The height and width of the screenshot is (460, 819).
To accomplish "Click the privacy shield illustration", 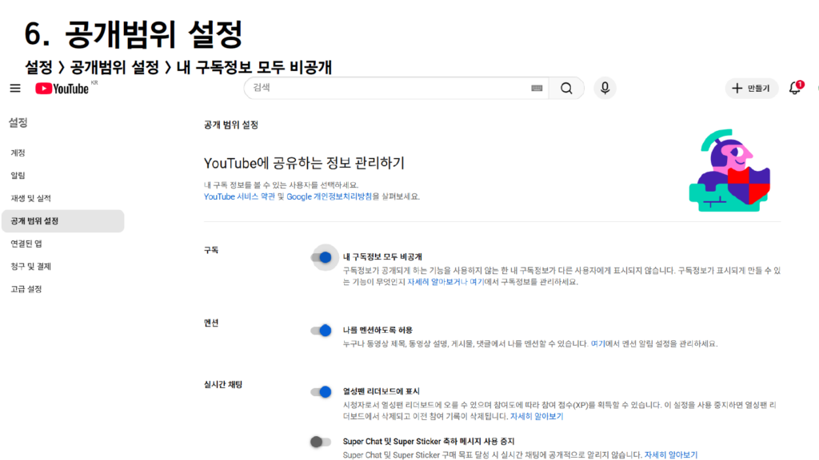I will tap(729, 171).
